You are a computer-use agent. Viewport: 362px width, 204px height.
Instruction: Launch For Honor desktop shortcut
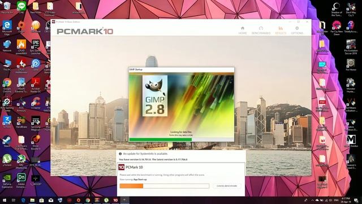pos(351,65)
